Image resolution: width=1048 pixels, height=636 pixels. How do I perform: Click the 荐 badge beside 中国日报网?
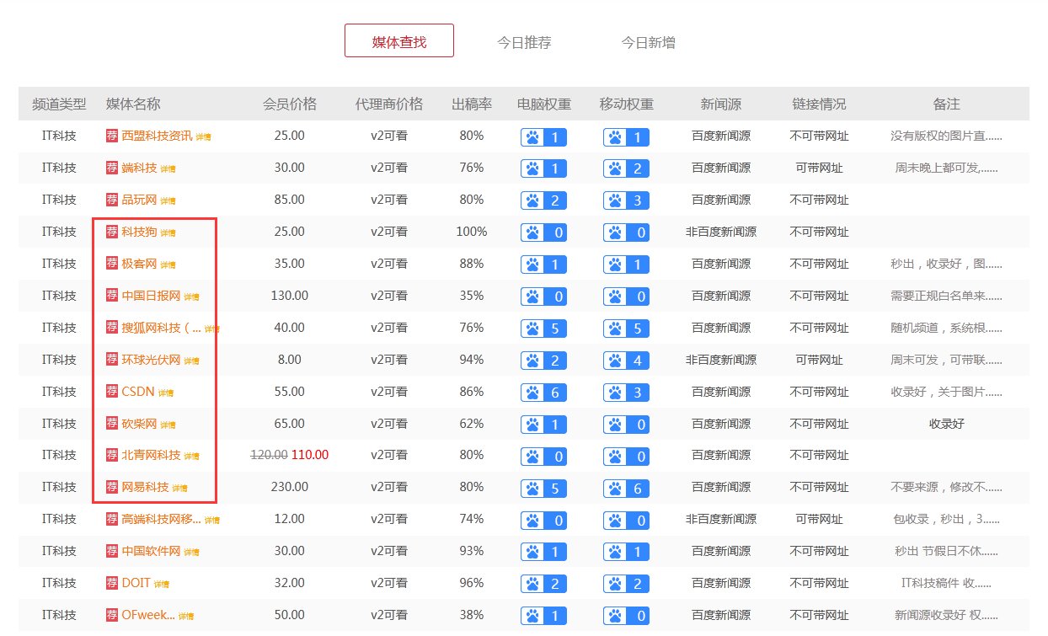[111, 295]
